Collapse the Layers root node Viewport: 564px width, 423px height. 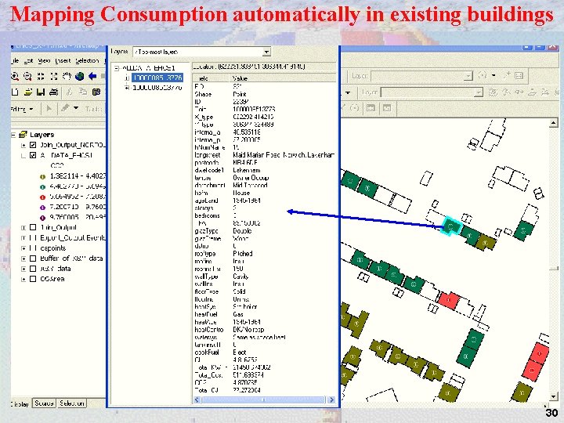[x=13, y=135]
